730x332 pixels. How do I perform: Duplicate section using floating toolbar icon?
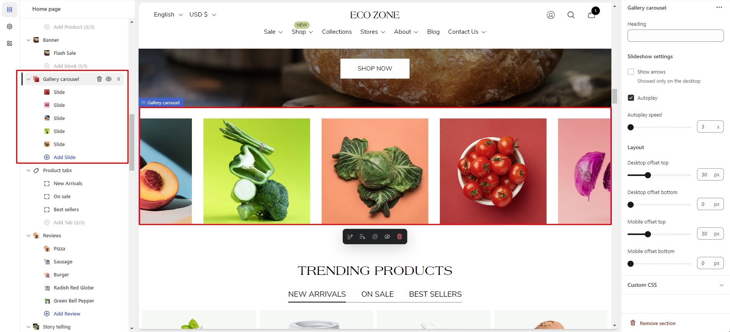pyautogui.click(x=375, y=237)
